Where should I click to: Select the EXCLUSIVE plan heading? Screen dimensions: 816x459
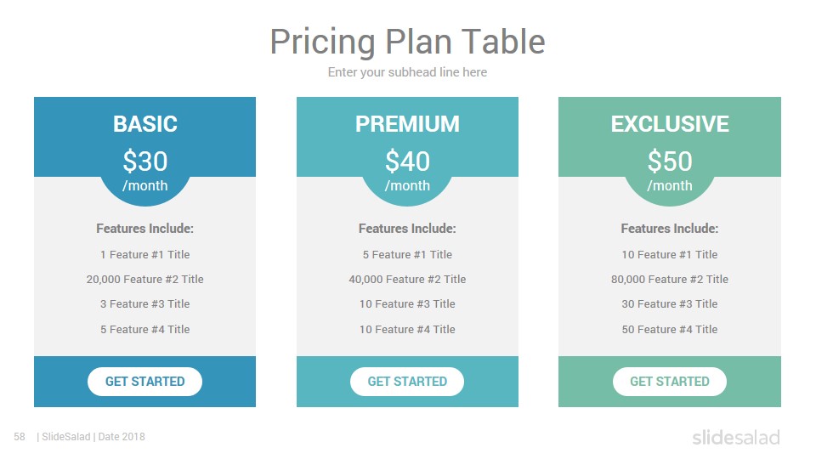pyautogui.click(x=670, y=124)
